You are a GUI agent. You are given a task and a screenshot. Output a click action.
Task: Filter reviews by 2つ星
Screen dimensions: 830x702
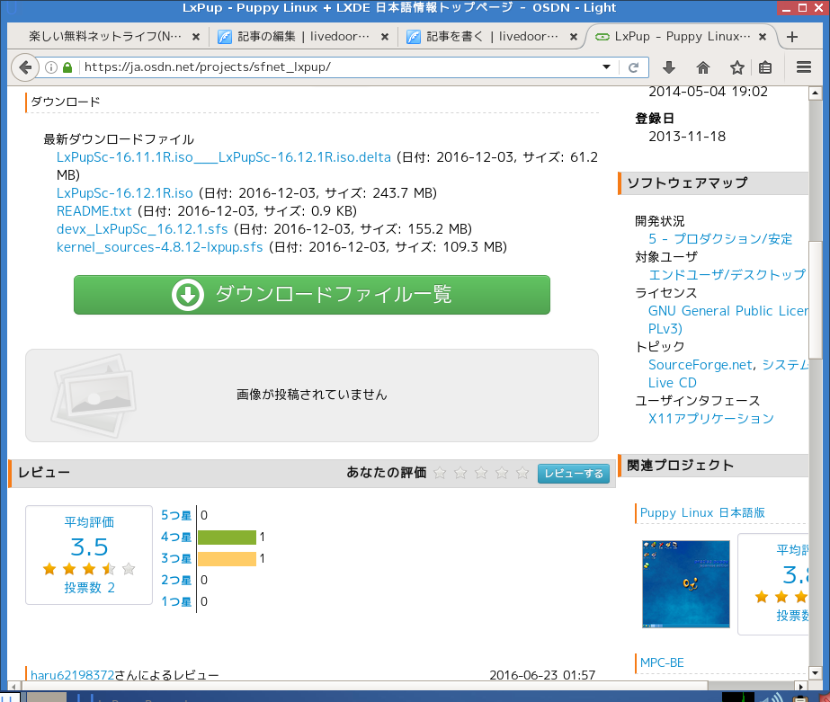[x=175, y=581]
